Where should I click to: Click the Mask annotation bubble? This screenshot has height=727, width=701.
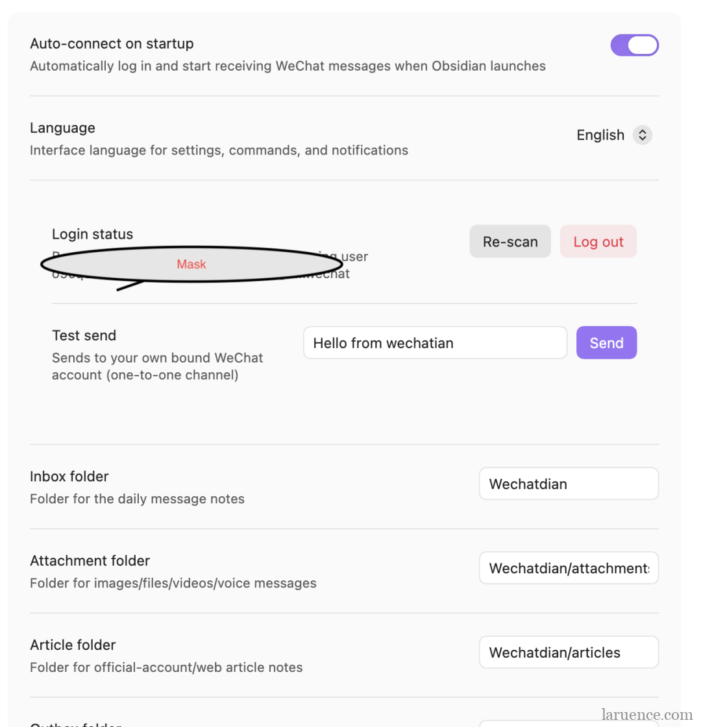click(x=191, y=265)
